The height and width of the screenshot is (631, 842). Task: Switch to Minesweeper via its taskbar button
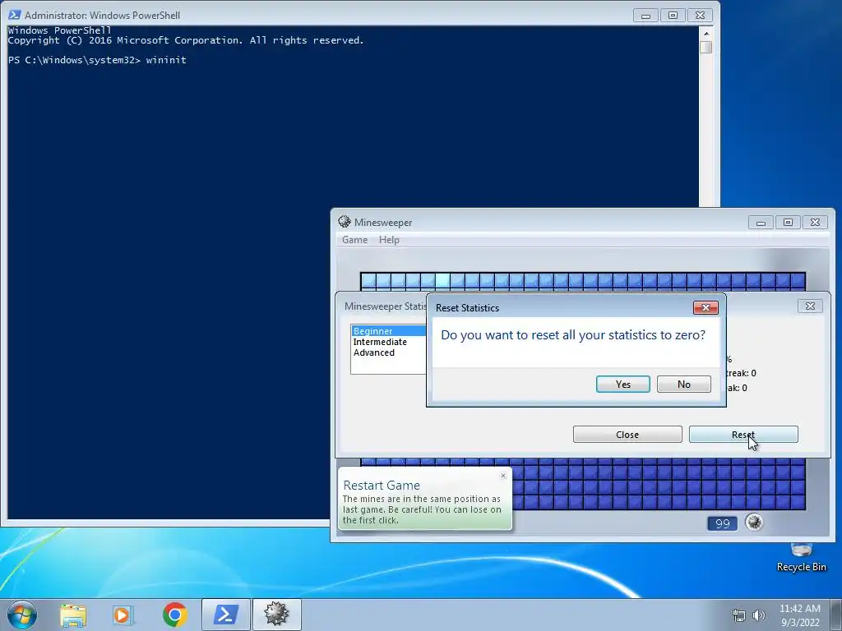click(276, 615)
